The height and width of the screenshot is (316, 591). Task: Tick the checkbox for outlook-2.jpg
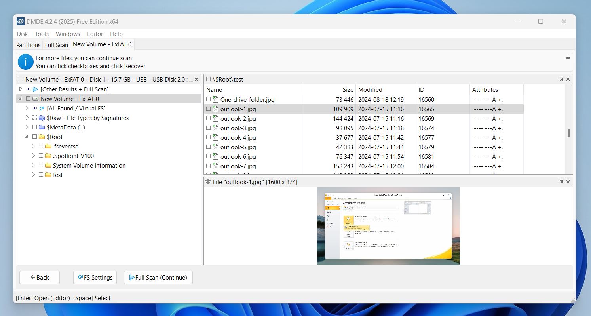click(x=209, y=119)
